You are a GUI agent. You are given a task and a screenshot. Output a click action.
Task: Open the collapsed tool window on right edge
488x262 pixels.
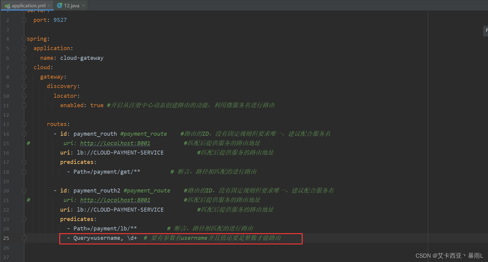(486, 31)
